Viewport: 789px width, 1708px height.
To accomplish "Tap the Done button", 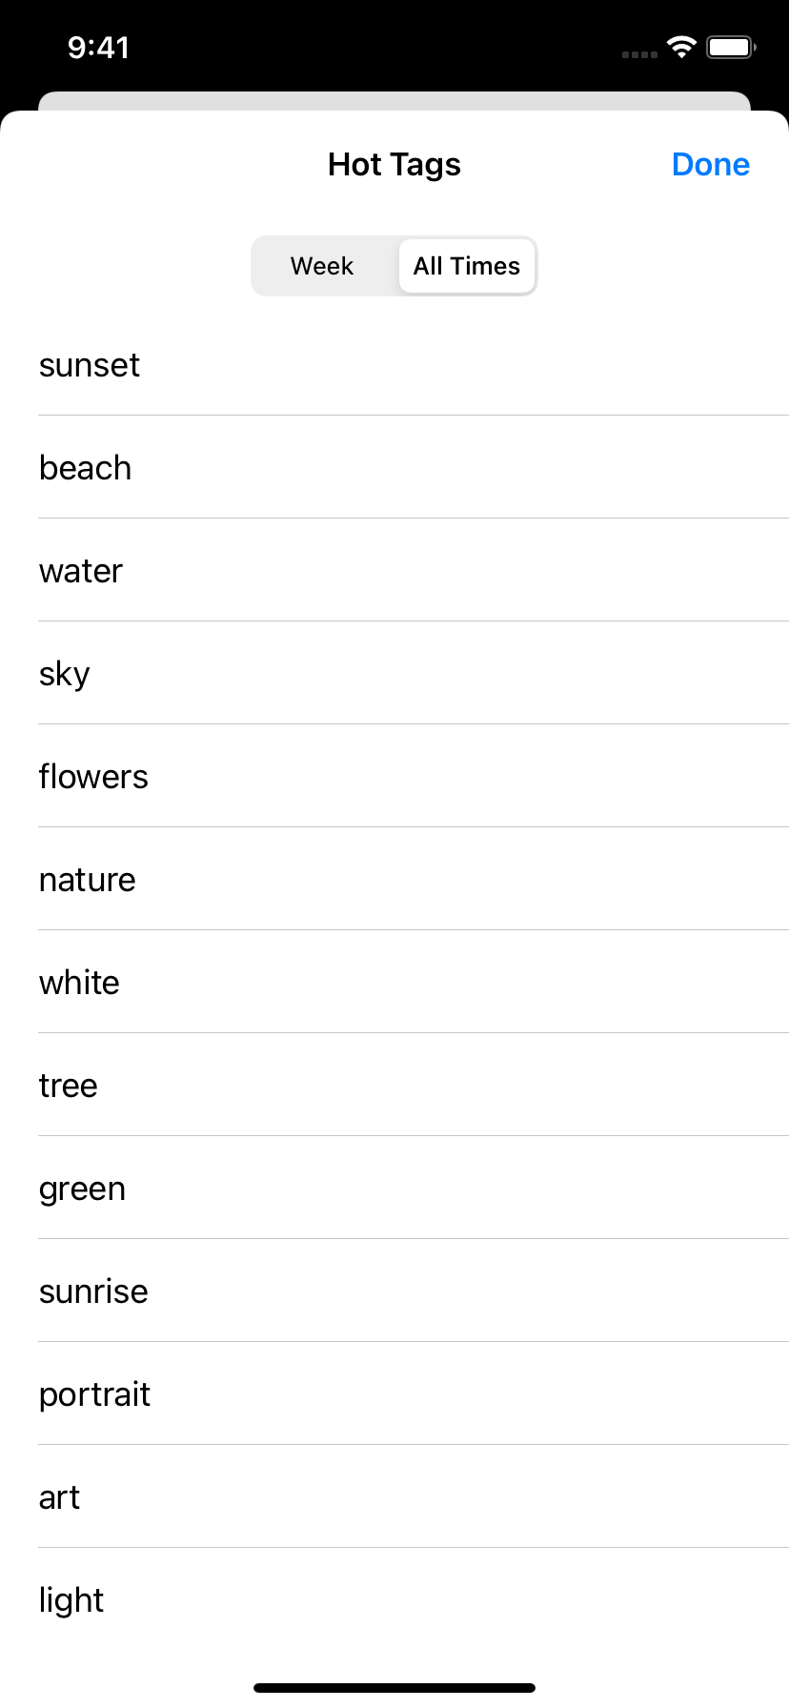I will pos(710,165).
